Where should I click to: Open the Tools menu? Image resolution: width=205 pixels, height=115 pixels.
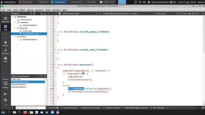pyautogui.click(x=48, y=10)
